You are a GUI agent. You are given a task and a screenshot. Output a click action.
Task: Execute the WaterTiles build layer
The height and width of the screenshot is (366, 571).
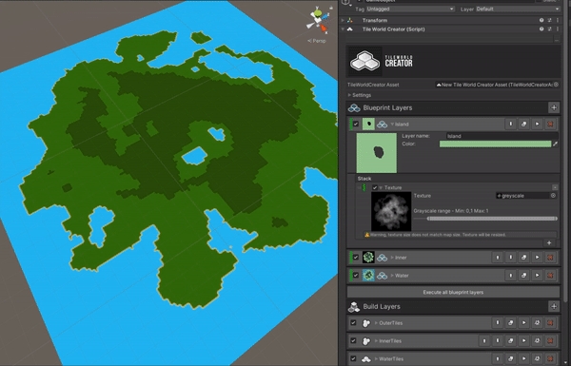tap(523, 358)
